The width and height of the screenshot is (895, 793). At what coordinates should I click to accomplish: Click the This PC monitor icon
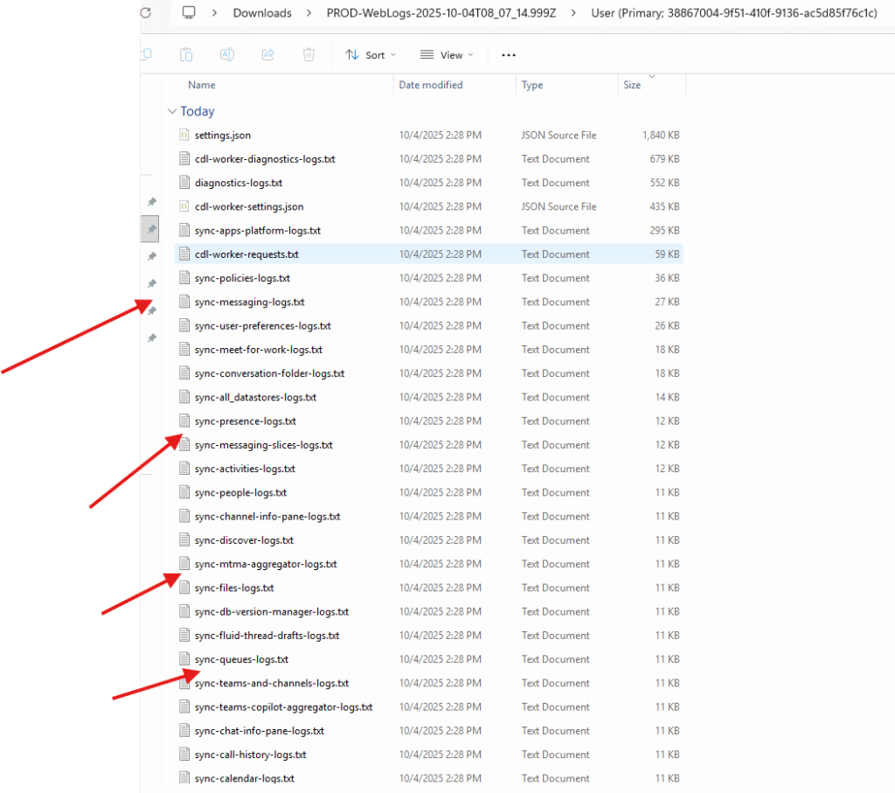189,13
